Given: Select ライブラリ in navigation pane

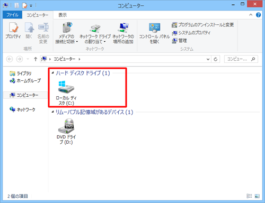Looking at the screenshot, I should (21, 73).
